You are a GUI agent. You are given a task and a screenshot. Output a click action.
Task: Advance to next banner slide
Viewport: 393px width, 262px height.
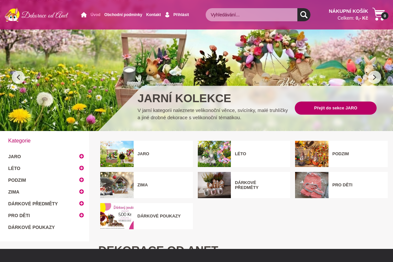[374, 77]
